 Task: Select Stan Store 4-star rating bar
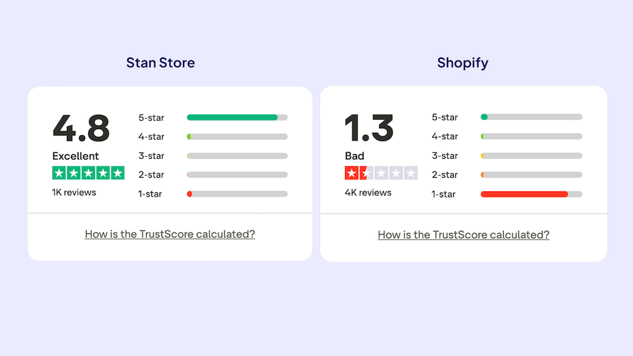coord(237,137)
